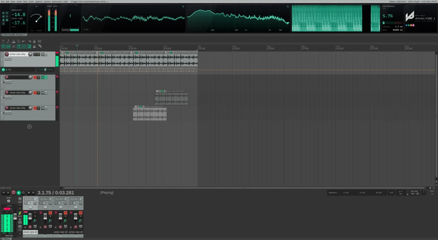Screen dimensions: 438x240
Task: Click the transport Record button
Action: (x=13, y=193)
